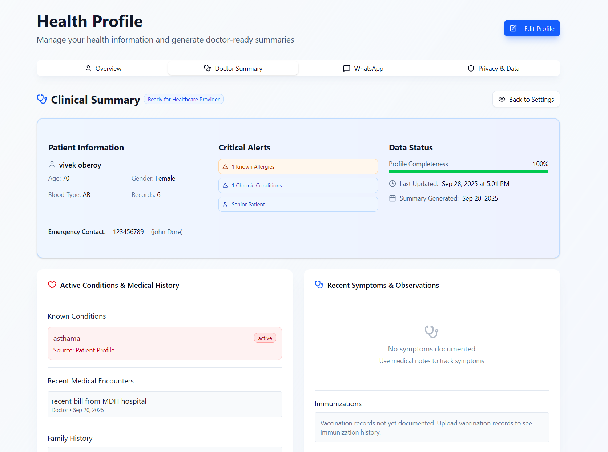Open the 1 Known Allergies alert

point(298,166)
